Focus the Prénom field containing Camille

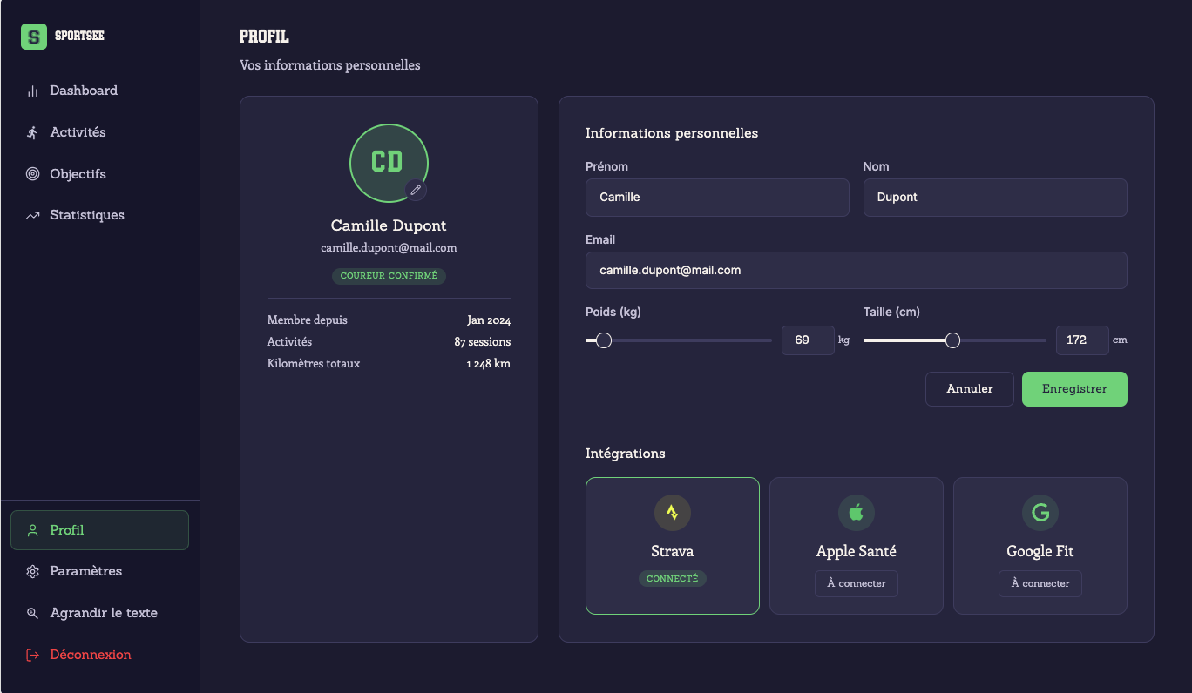point(717,198)
